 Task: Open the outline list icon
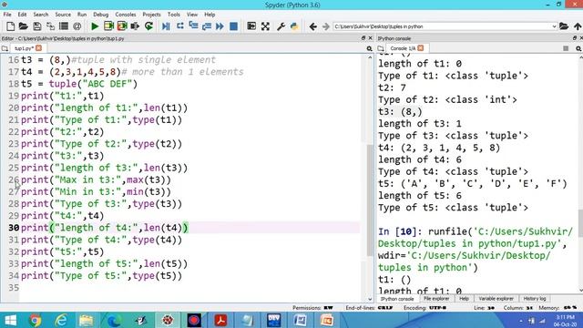(x=64, y=26)
